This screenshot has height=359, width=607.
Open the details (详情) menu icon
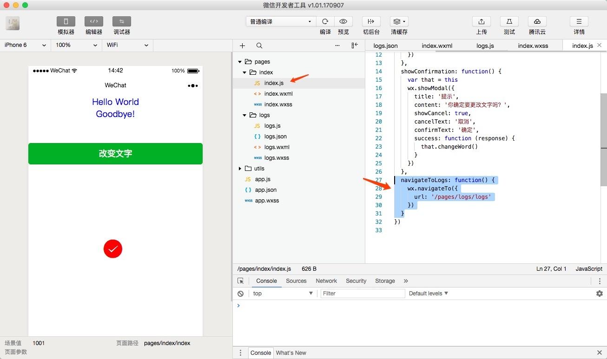coord(579,21)
